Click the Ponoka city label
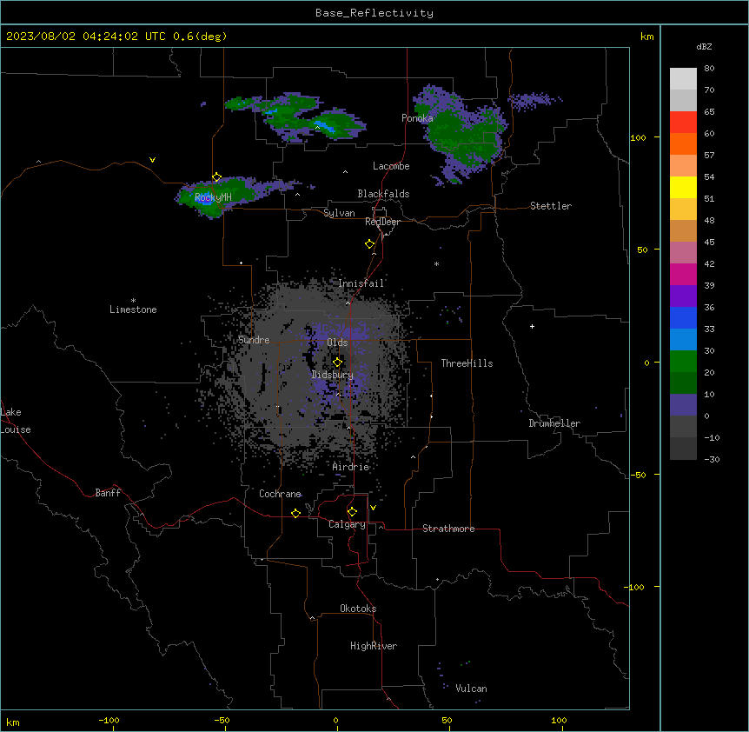The height and width of the screenshot is (732, 749). click(x=417, y=118)
